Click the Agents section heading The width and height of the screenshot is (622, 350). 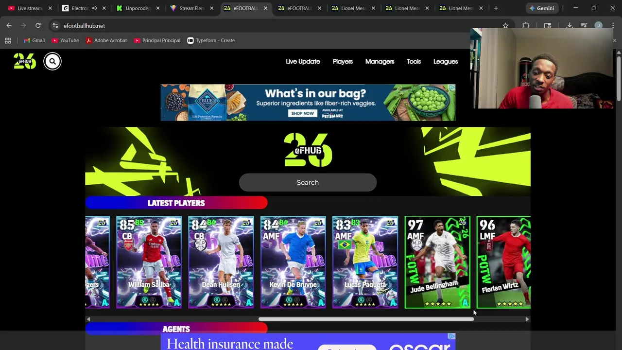tap(176, 329)
